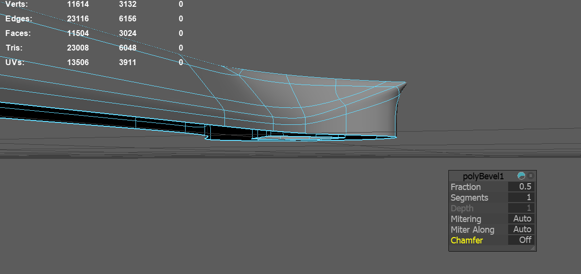Click the zero value in the Tris row
581x274 pixels.
pos(181,48)
